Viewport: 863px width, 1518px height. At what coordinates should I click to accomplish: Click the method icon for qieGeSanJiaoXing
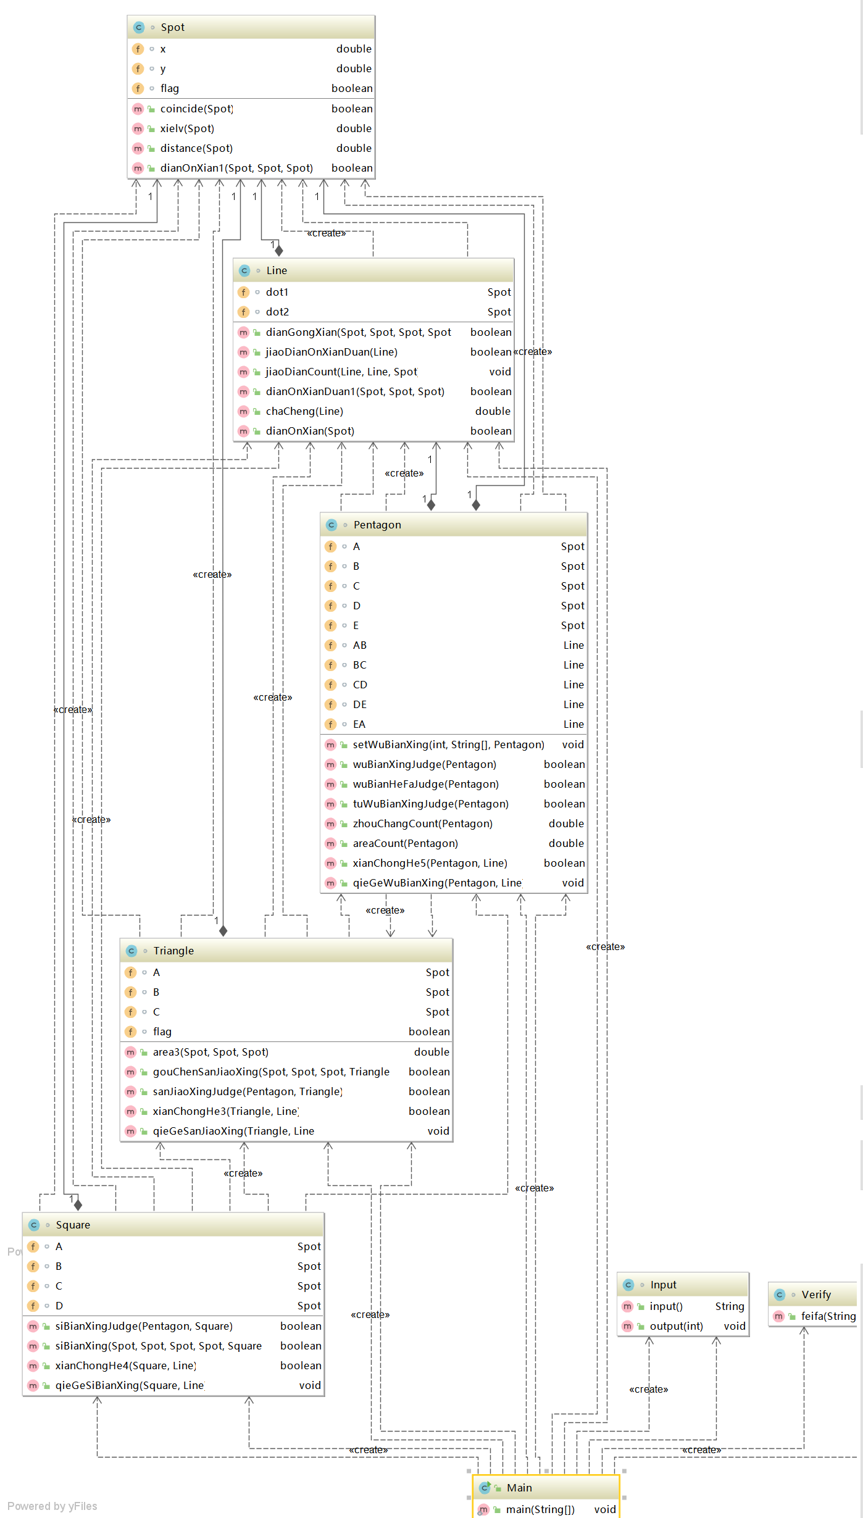coord(131,1131)
